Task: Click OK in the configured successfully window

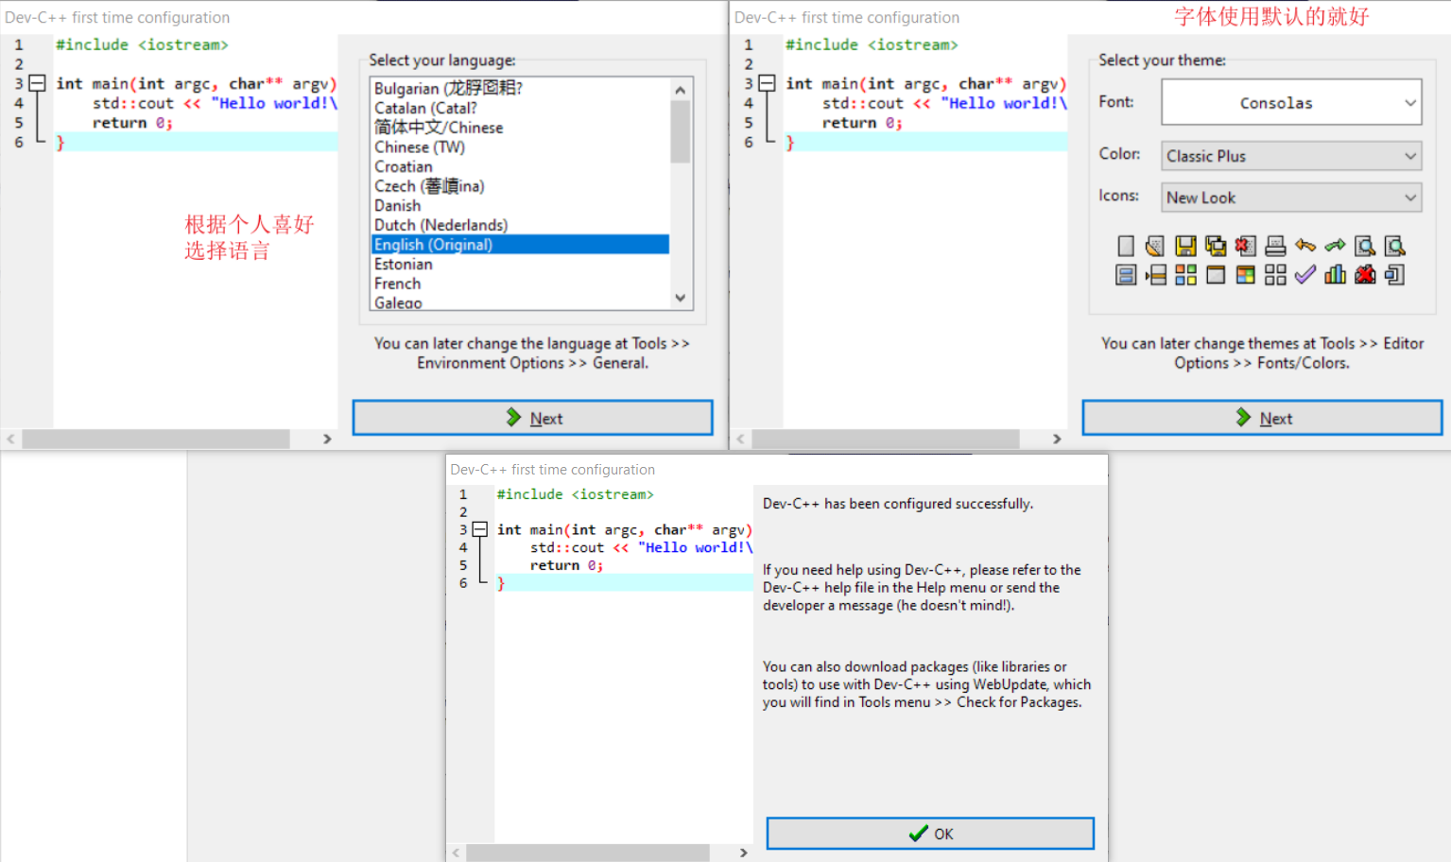Action: (x=930, y=834)
